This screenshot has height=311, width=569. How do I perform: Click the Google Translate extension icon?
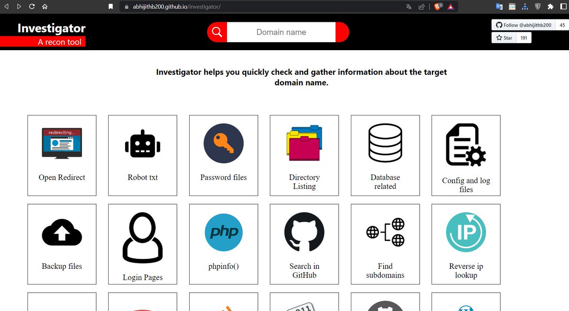[499, 7]
